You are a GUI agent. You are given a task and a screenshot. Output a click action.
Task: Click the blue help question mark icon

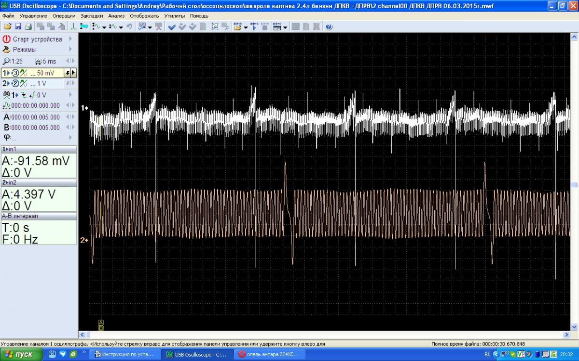[x=329, y=27]
